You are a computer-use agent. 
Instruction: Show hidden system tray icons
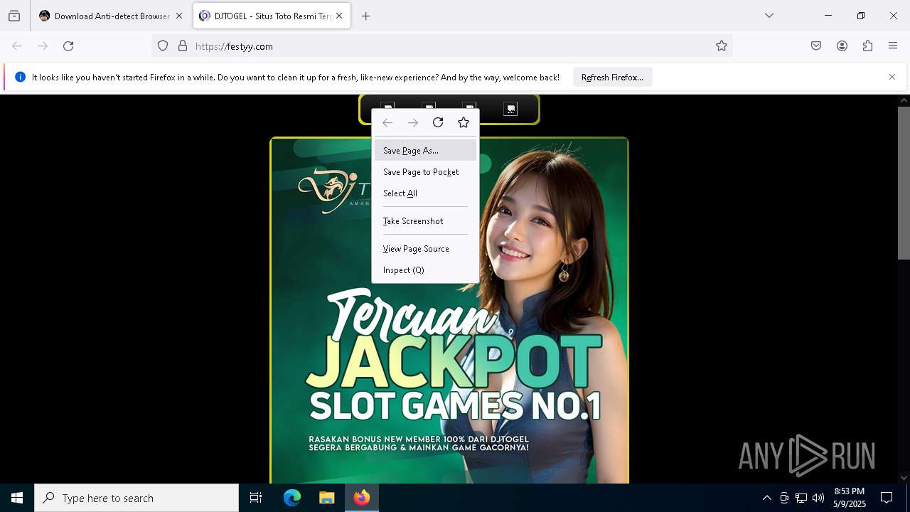pyautogui.click(x=766, y=498)
